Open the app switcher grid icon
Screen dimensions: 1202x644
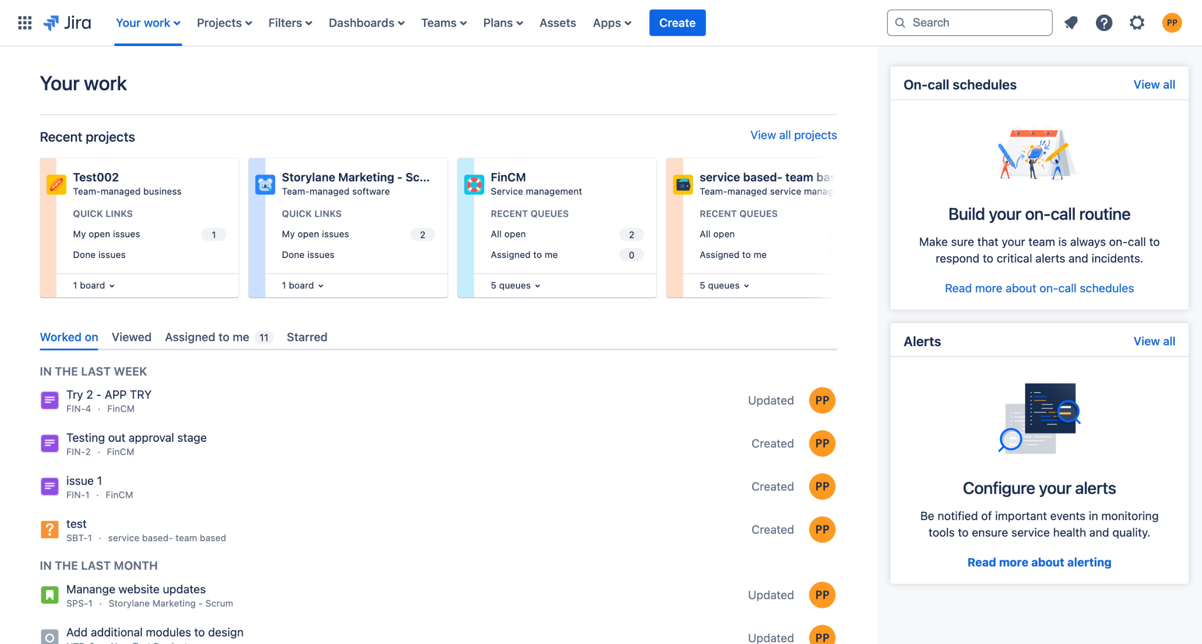click(24, 23)
